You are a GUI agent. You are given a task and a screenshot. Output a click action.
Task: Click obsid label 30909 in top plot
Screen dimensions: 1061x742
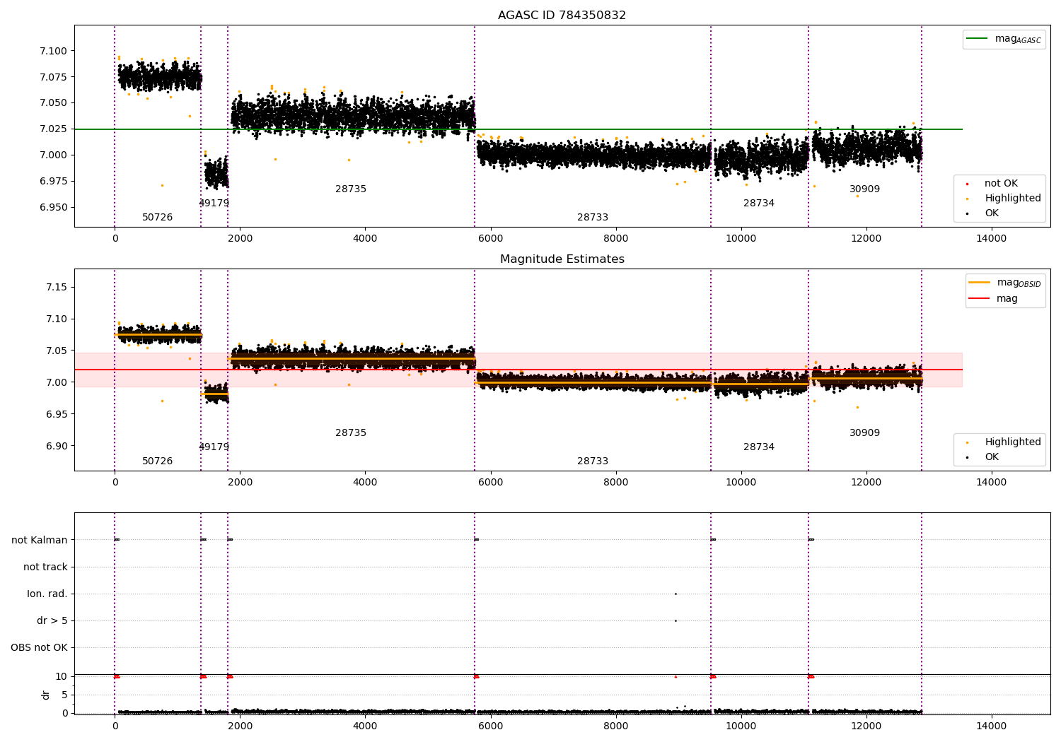864,189
